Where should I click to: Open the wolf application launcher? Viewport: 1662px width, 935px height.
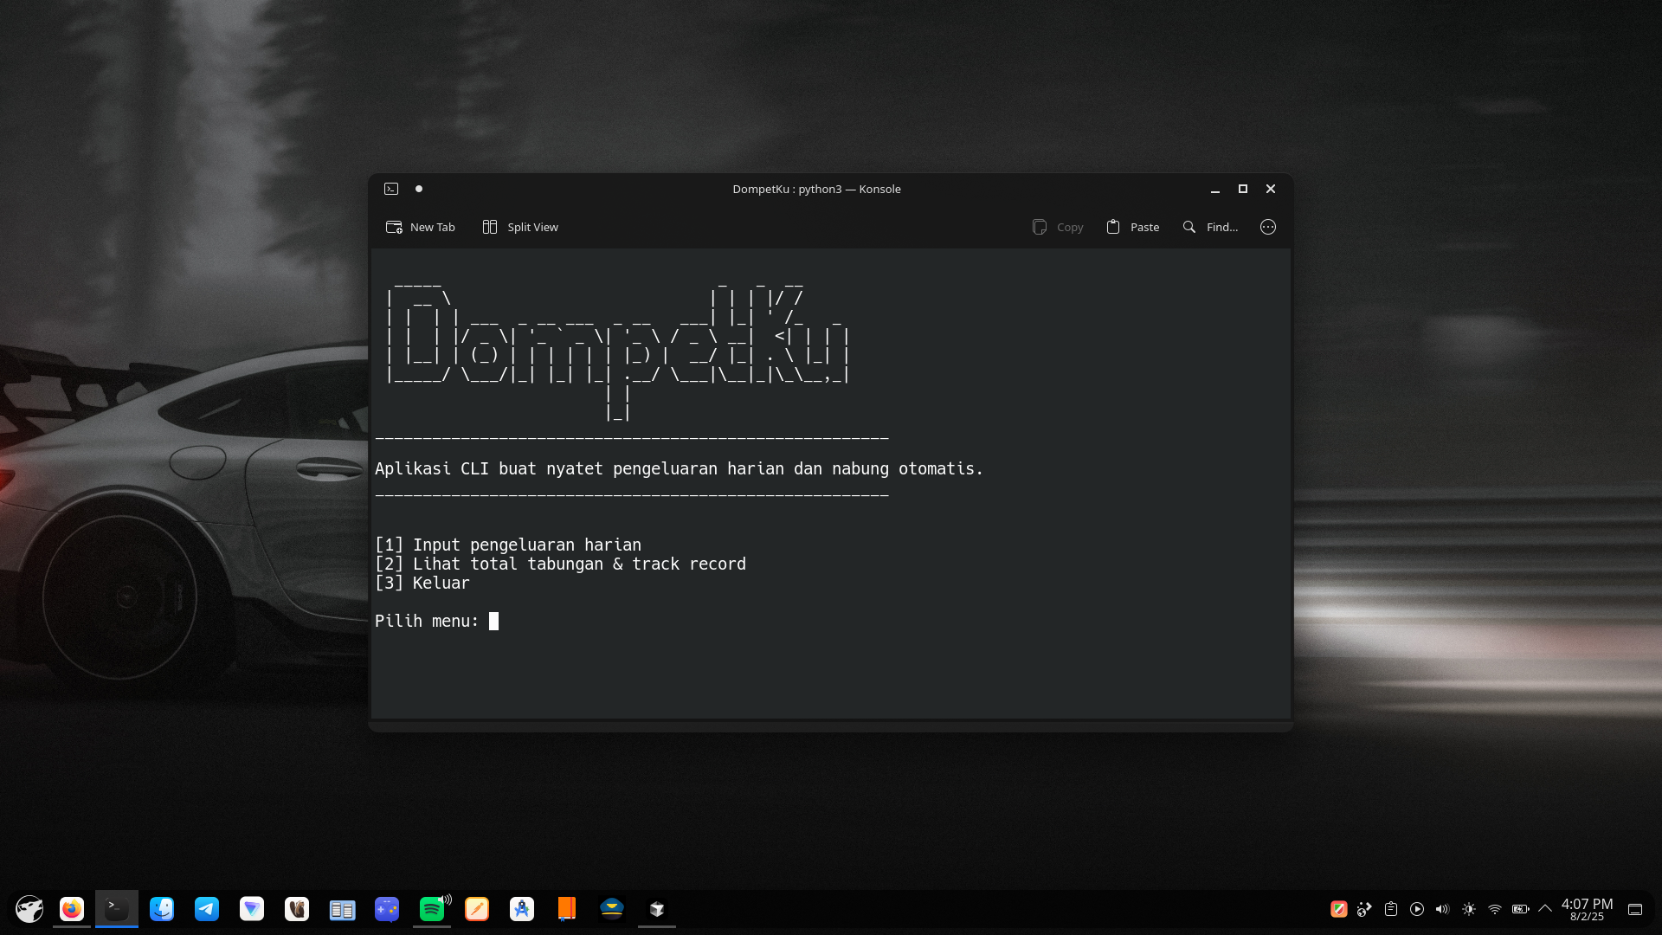[x=29, y=909]
